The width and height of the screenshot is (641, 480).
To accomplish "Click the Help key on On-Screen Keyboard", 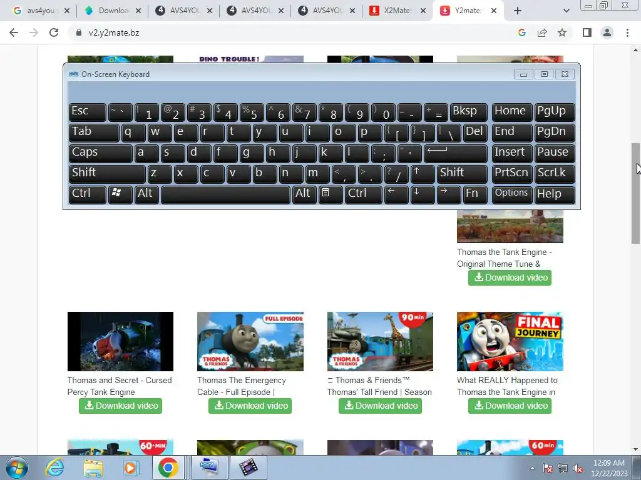I will click(555, 194).
